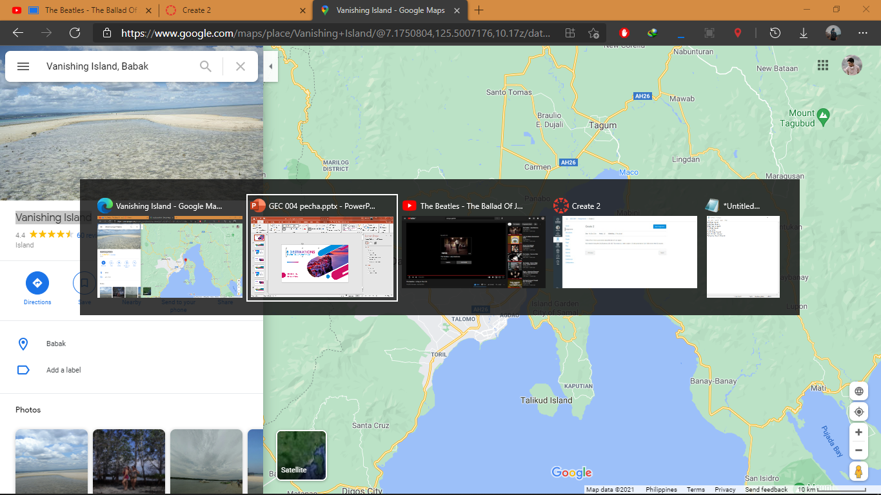Toggle favorites star for this page
The height and width of the screenshot is (495, 881).
click(x=593, y=32)
